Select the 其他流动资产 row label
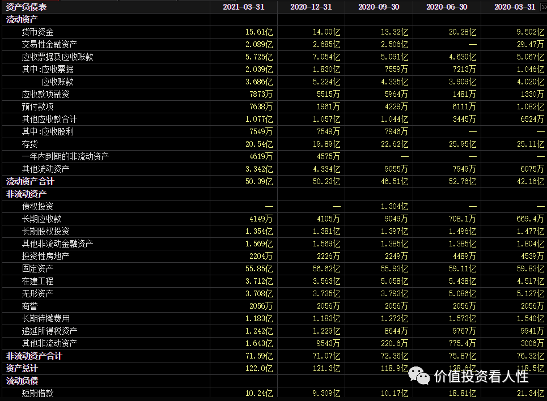 point(46,169)
